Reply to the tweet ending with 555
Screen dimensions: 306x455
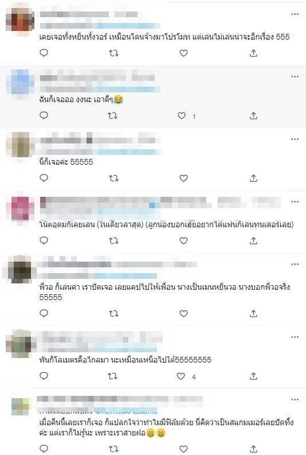click(x=44, y=53)
